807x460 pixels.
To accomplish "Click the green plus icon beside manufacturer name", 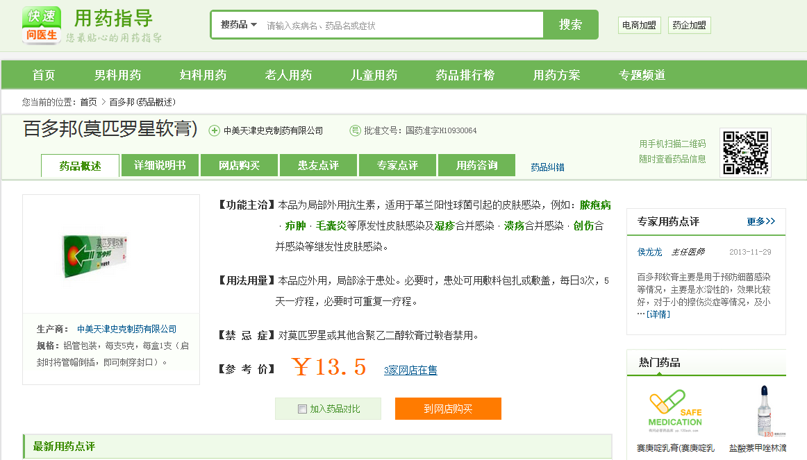I will [x=214, y=130].
